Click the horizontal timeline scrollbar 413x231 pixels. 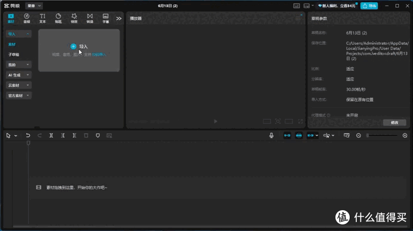coord(210,226)
